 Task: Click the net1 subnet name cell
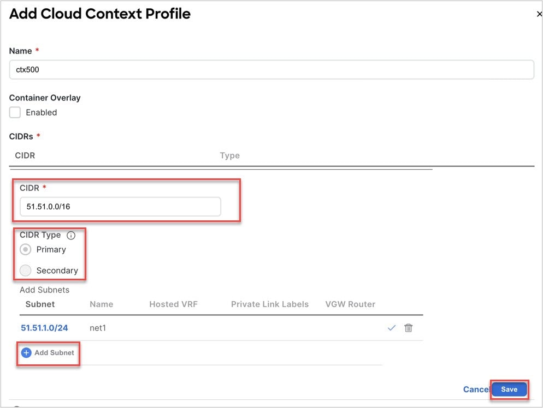click(98, 328)
